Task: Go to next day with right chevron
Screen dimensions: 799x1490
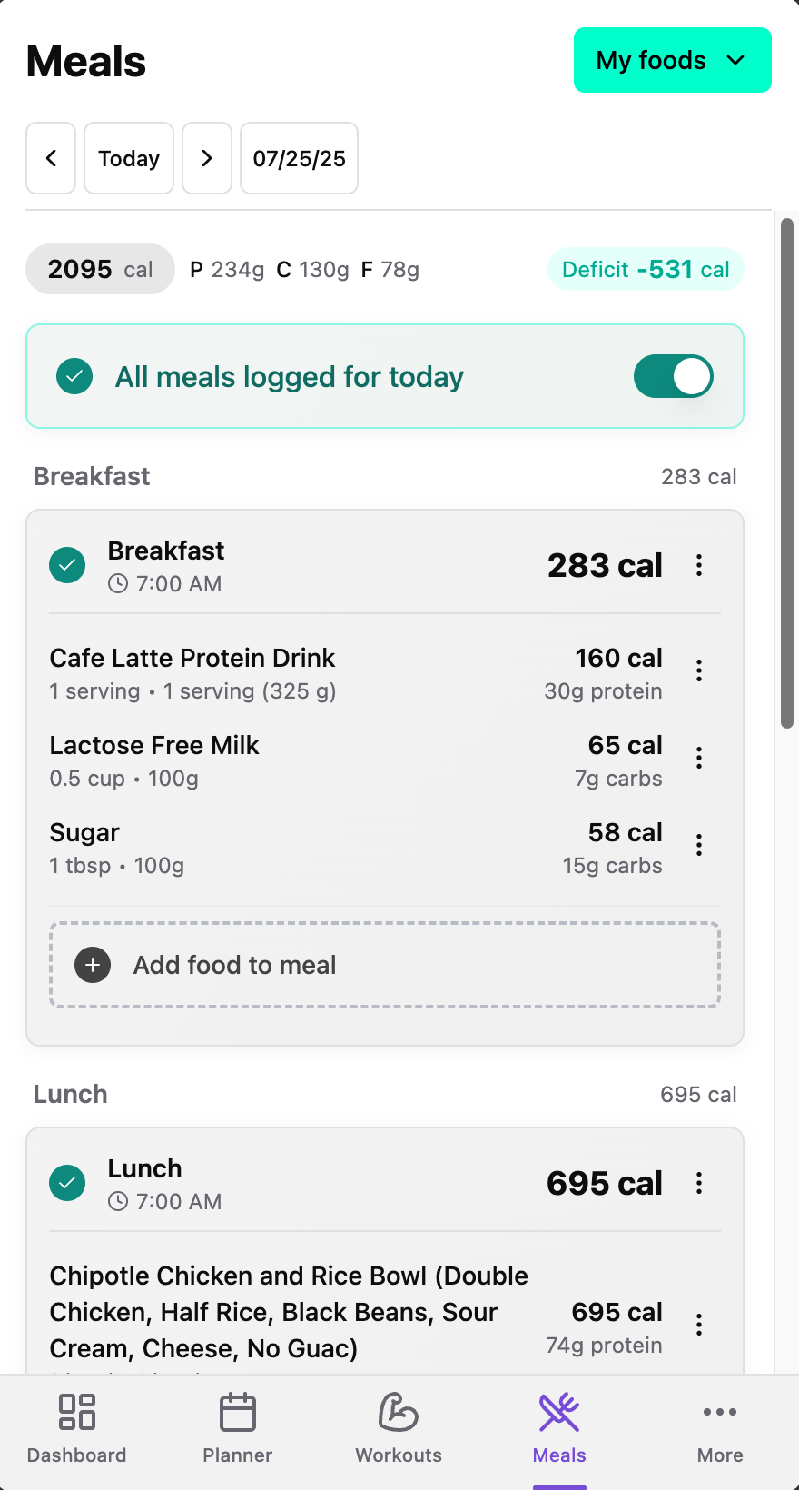Action: pos(207,158)
